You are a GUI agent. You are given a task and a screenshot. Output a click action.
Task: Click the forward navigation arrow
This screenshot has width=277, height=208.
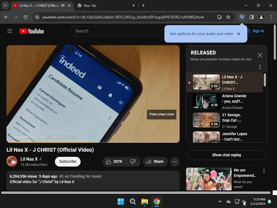point(16,17)
